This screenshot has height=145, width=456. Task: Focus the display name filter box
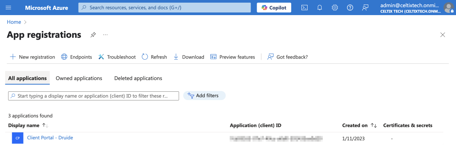tap(93, 96)
